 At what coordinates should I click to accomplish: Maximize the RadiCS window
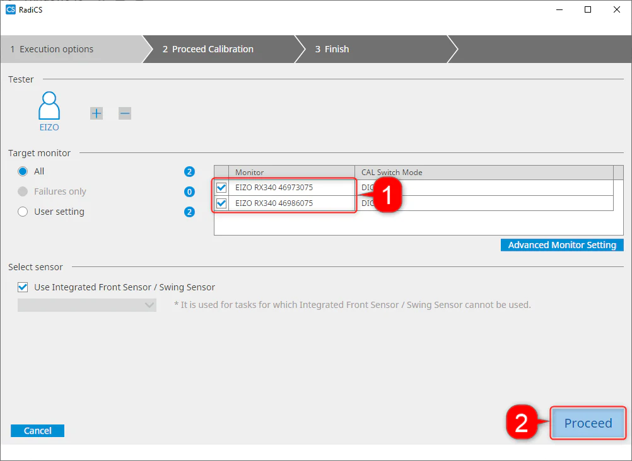[x=588, y=9]
